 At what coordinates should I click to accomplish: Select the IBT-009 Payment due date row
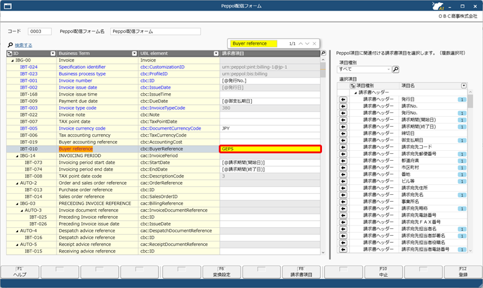point(163,101)
